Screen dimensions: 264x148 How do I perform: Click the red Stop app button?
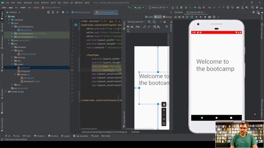click(204, 7)
